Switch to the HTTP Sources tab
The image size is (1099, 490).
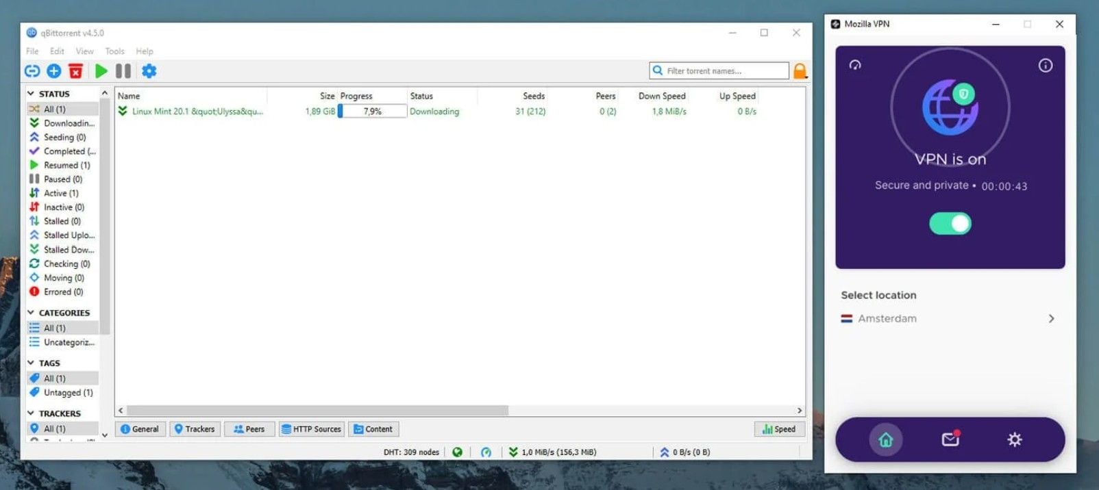311,429
